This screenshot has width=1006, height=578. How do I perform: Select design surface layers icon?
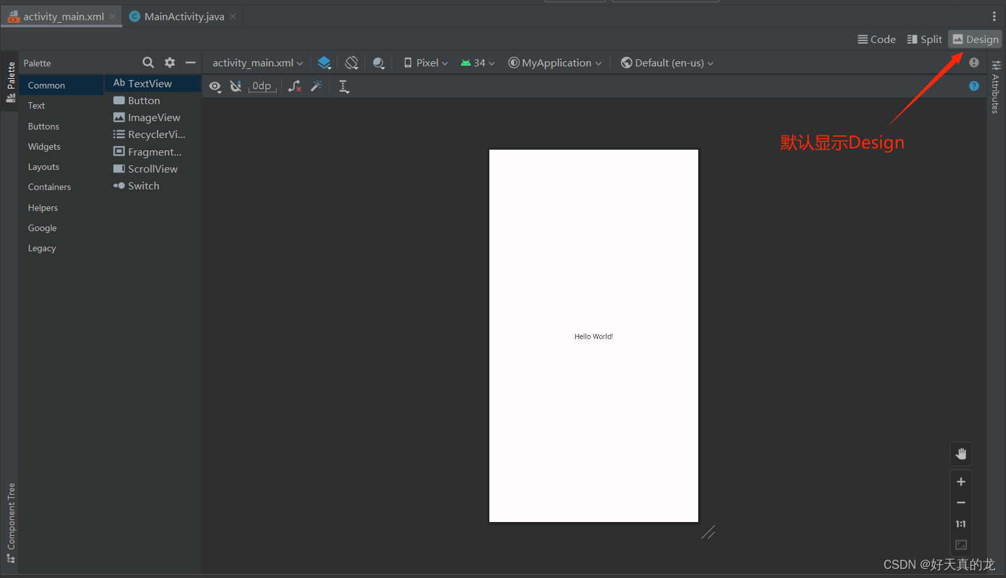click(324, 62)
